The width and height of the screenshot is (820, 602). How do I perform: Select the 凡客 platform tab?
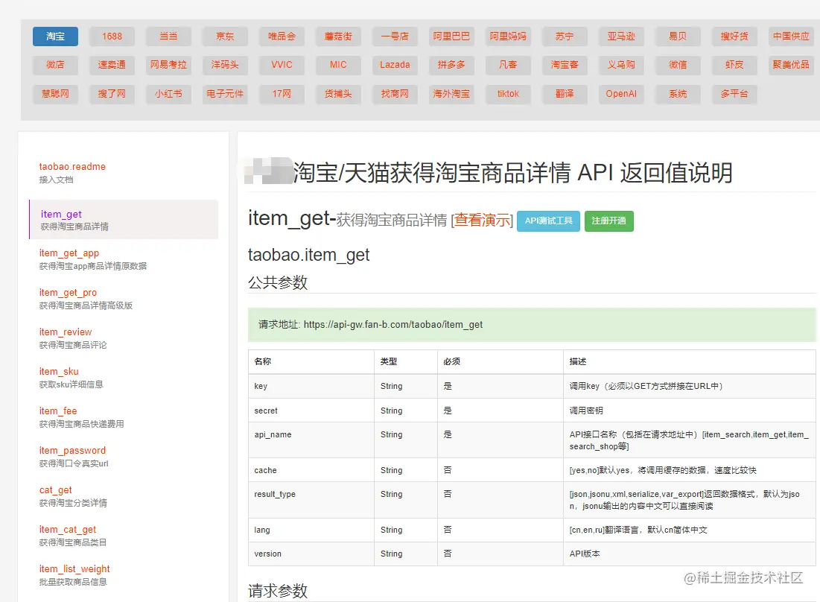[508, 65]
